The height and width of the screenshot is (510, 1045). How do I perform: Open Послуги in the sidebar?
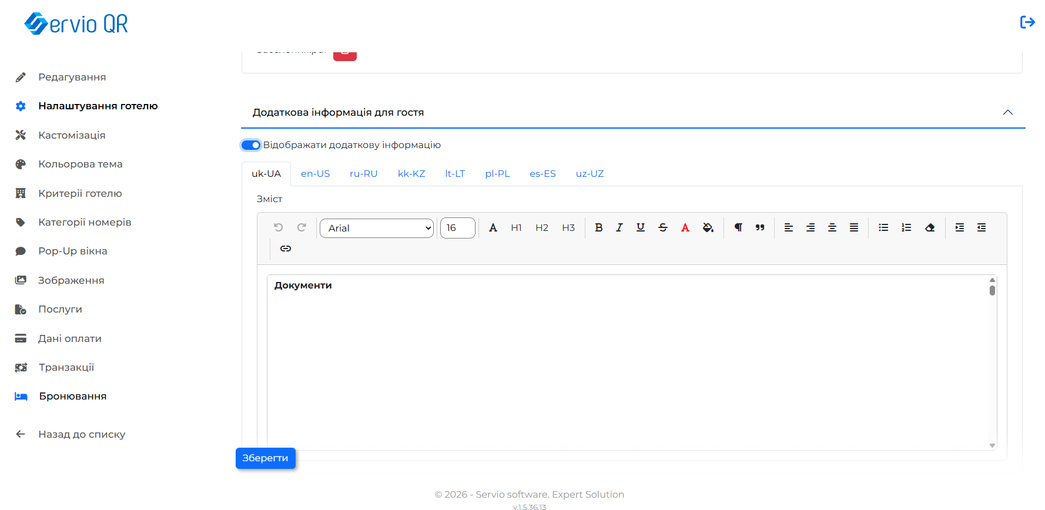pos(60,309)
